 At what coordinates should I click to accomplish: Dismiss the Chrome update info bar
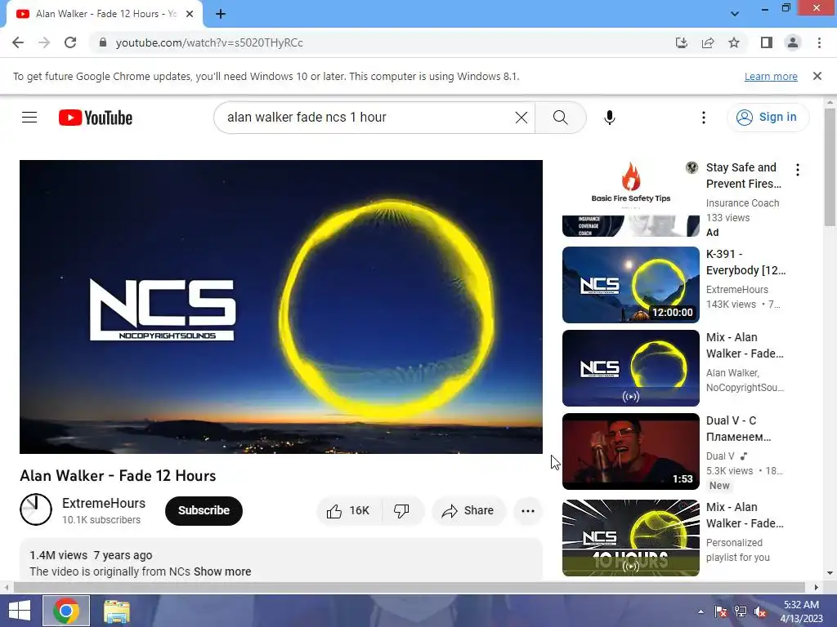pos(817,76)
